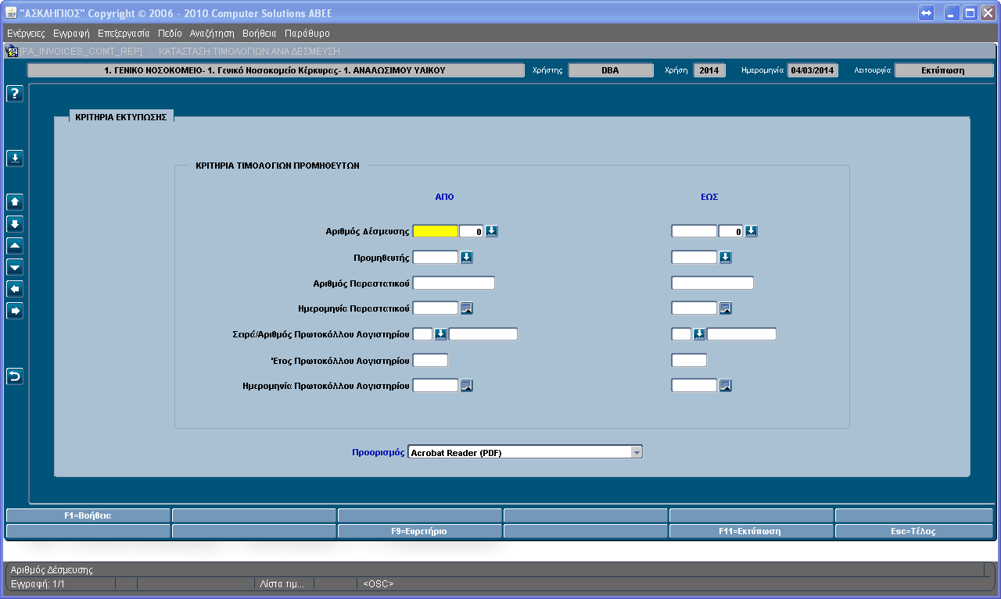1001x599 pixels.
Task: Click the Αριθμός Παραστατικού ΕΩΣ field
Action: [712, 283]
